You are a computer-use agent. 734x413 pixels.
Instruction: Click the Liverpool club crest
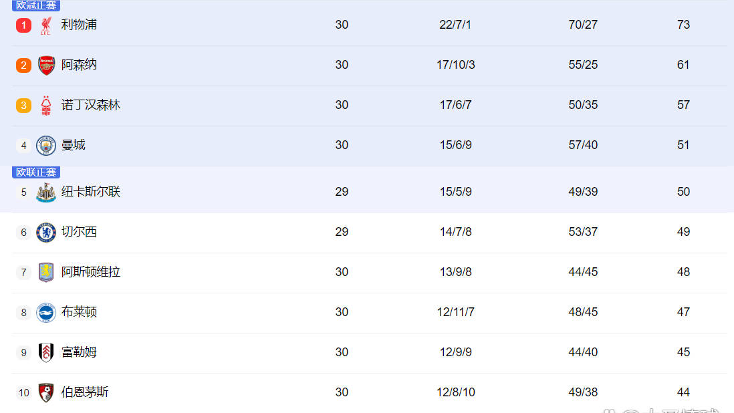tap(46, 25)
